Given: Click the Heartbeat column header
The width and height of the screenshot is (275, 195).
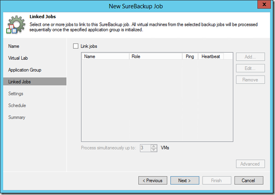Looking at the screenshot, I should pyautogui.click(x=211, y=56).
